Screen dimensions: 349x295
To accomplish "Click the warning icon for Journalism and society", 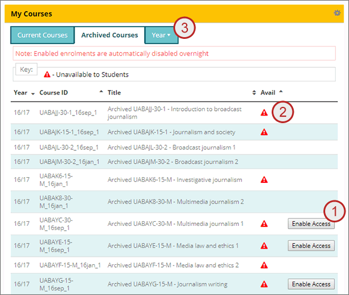I will click(x=264, y=132).
